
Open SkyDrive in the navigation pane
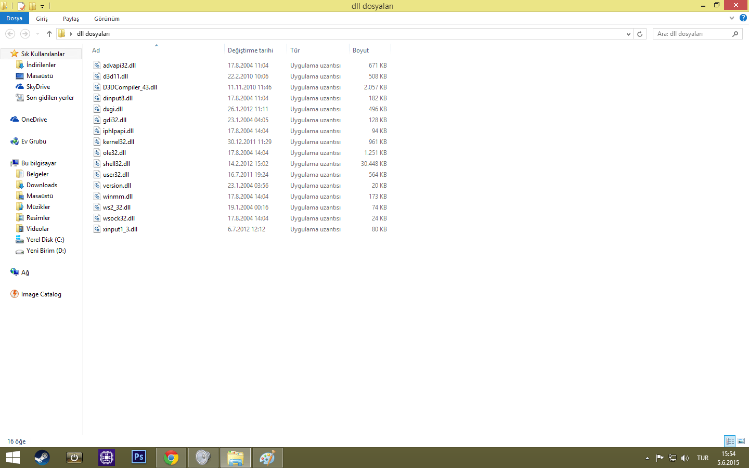coord(38,87)
